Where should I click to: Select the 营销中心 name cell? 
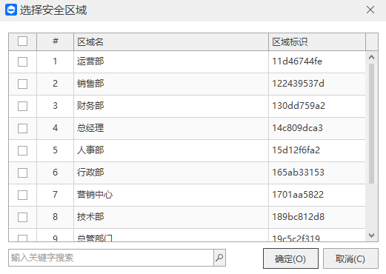coord(171,195)
